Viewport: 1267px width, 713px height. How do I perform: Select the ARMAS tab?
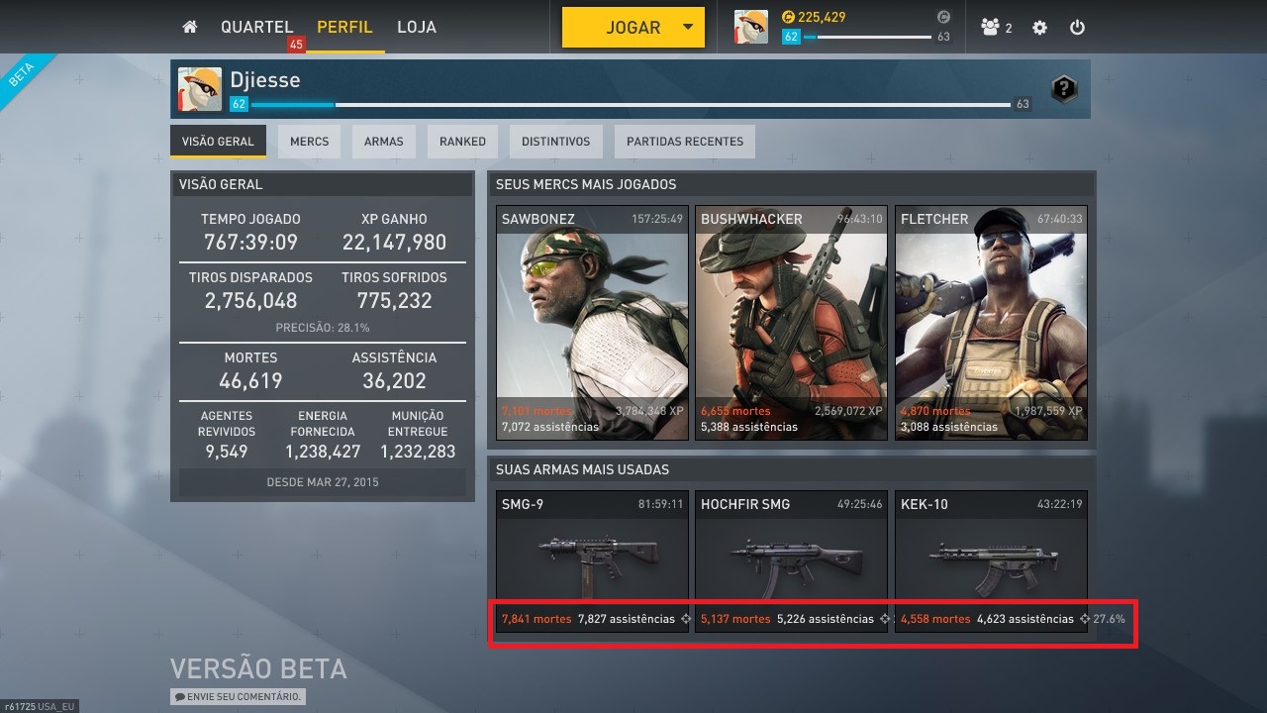pos(383,142)
